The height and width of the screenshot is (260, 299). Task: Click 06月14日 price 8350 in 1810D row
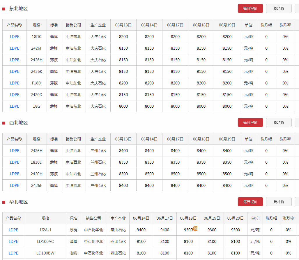point(149,162)
